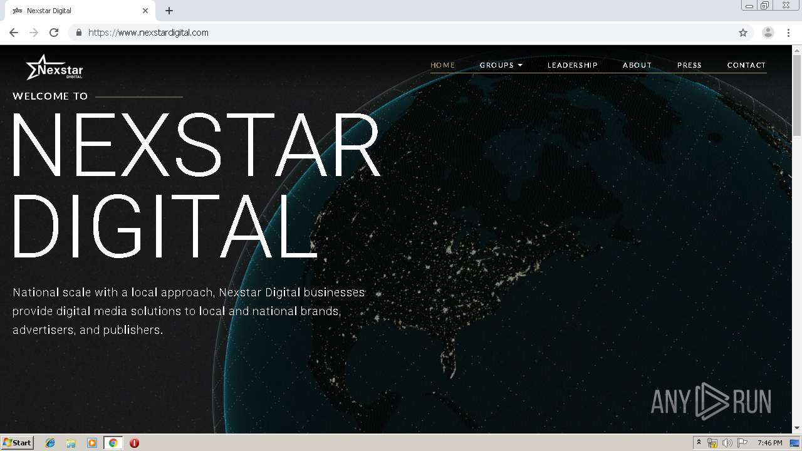Reload the page with the refresh icon

[x=54, y=33]
